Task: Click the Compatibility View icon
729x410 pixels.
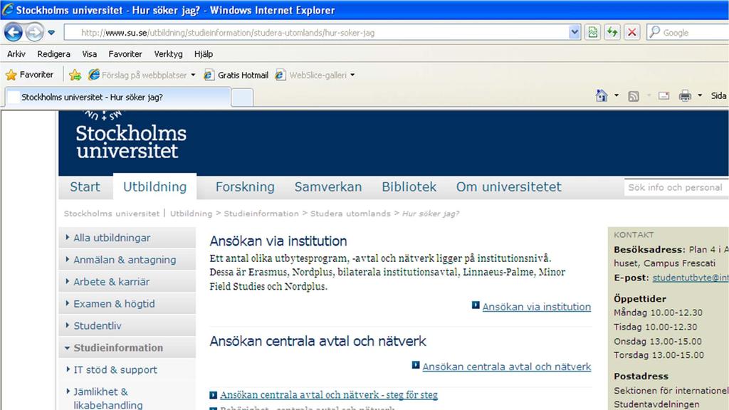Action: tap(593, 33)
